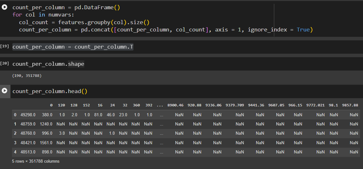Click column header 120

(62, 105)
